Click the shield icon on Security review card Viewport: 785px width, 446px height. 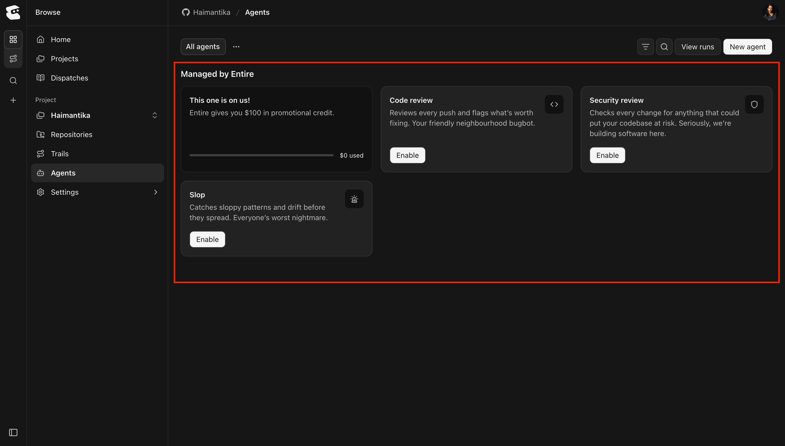click(754, 104)
